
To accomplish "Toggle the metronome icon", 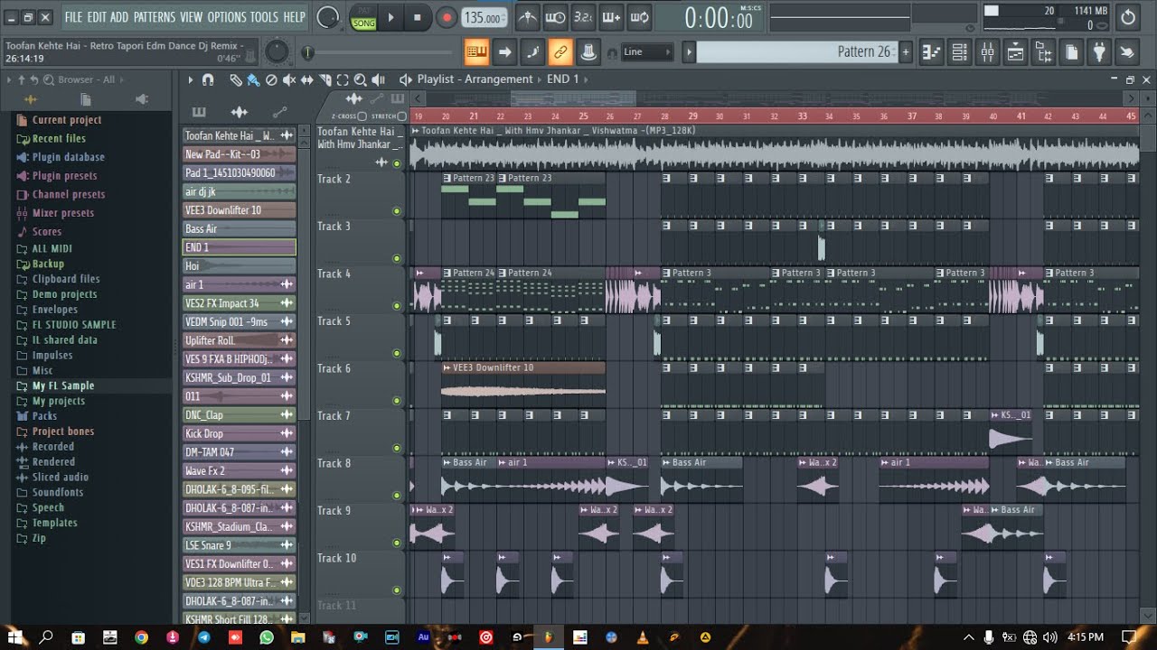I will (528, 17).
